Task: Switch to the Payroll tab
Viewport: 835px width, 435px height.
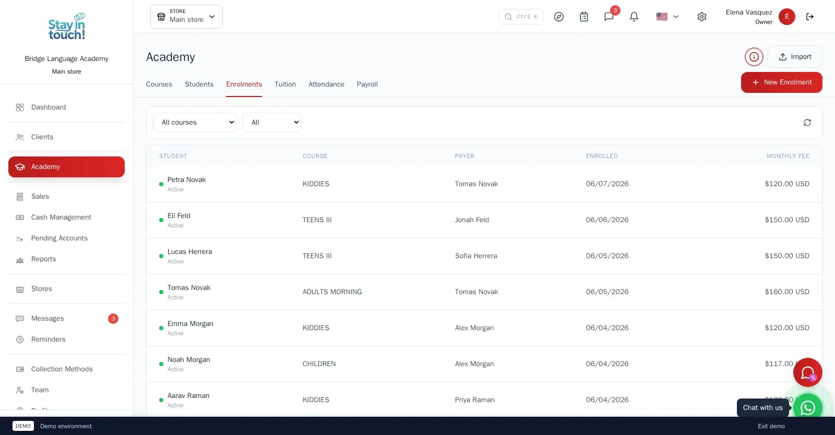Action: (367, 84)
